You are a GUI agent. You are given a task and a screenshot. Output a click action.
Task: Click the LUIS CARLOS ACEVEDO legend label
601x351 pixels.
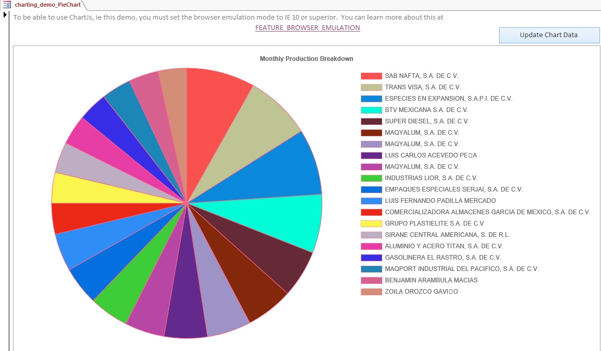click(x=431, y=155)
